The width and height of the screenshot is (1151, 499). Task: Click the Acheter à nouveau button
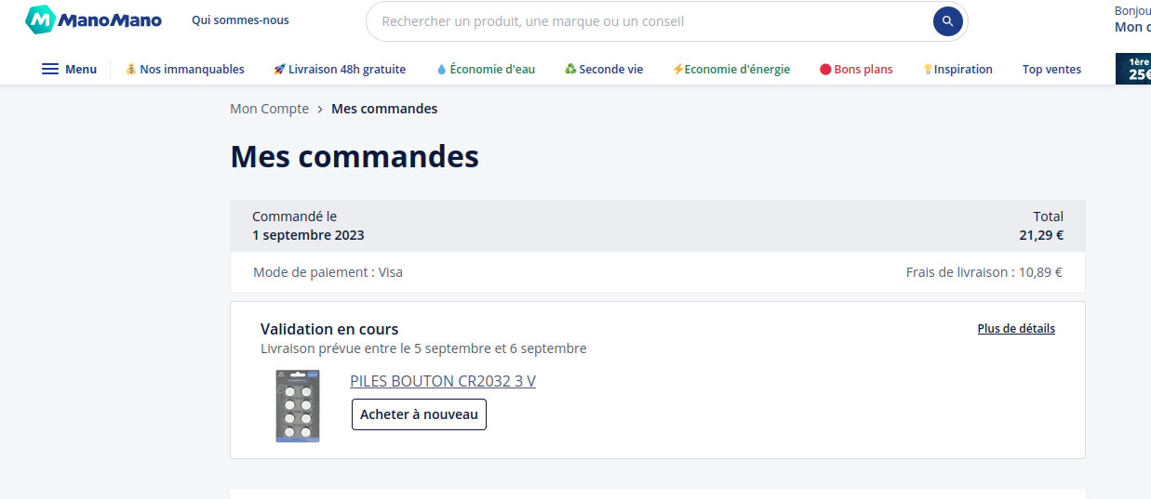click(419, 414)
